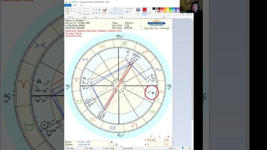Click the 'Ascendant: Aries' red text line

(x=73, y=36)
